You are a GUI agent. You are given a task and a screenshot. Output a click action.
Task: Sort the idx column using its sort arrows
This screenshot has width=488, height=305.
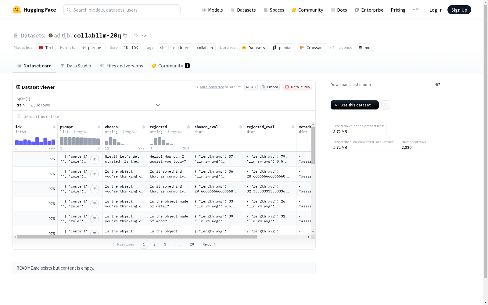54,127
